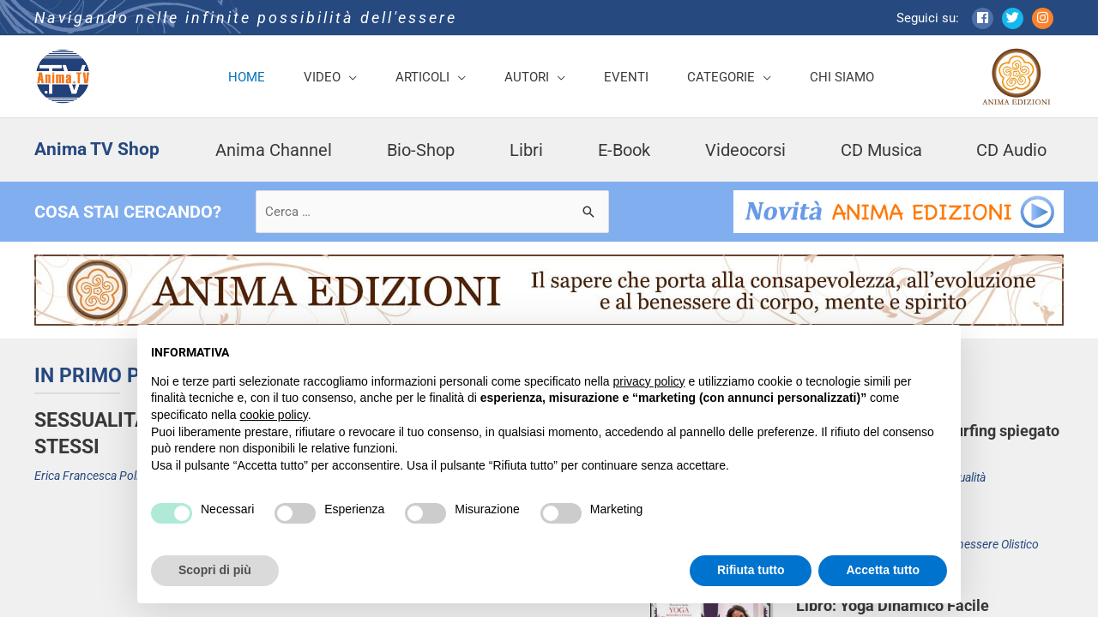Screen dimensions: 1098x617
Task: Open the CD Musica shop section
Action: pyautogui.click(x=881, y=150)
